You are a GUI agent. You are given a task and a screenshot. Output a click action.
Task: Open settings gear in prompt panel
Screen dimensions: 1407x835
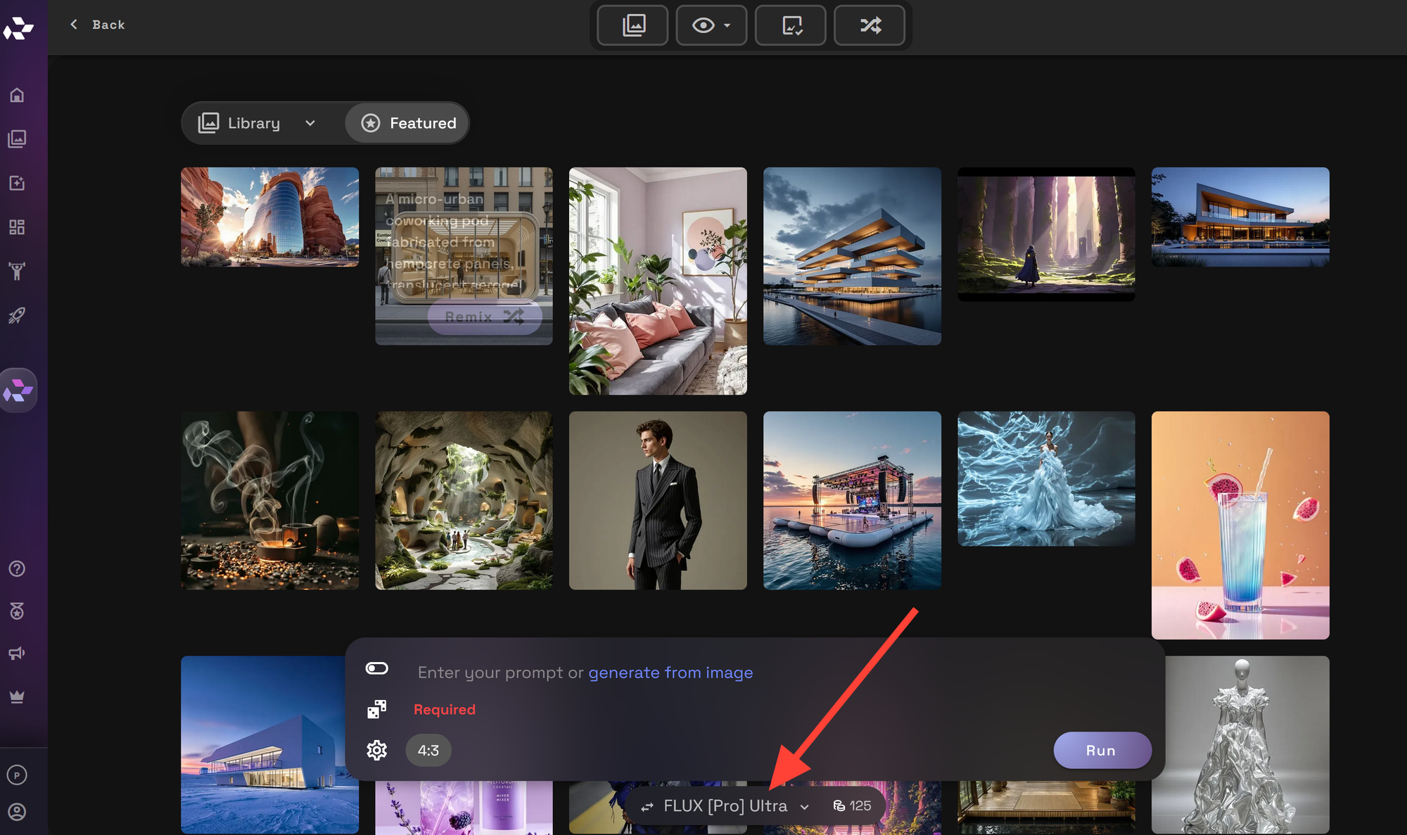376,751
